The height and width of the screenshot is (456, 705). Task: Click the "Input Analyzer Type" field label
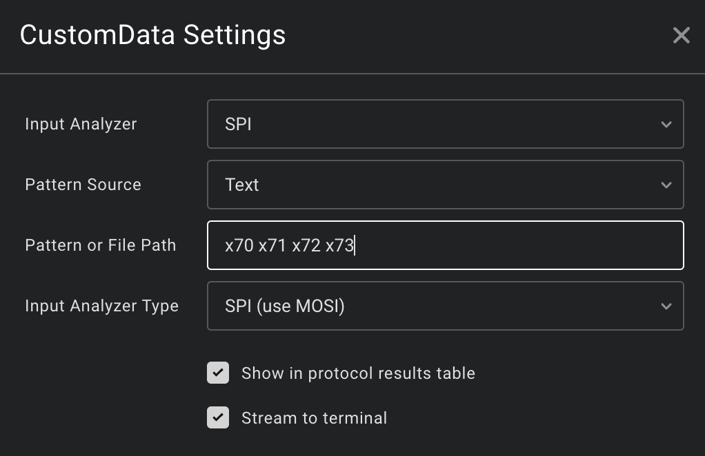coord(101,306)
